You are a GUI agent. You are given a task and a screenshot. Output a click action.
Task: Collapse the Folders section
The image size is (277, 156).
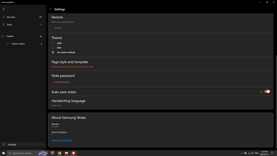tap(3, 36)
